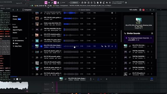Adjust the Splice player volume slider

[x=144, y=79]
